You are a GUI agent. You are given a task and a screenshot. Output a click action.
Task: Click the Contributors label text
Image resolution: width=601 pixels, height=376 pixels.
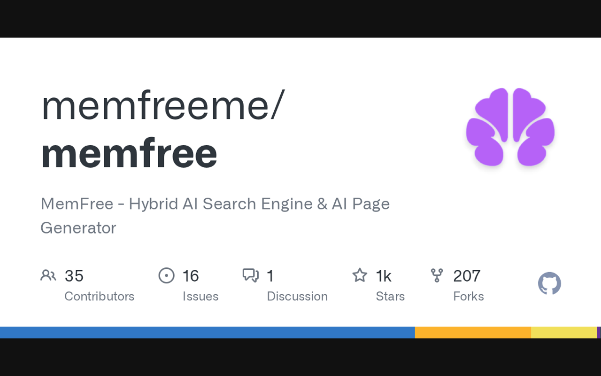pyautogui.click(x=99, y=297)
